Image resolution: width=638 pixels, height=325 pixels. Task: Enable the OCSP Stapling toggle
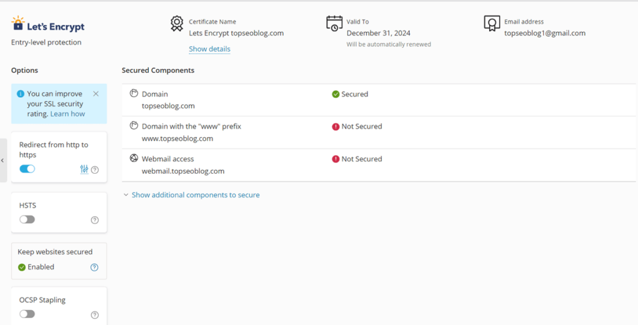27,314
